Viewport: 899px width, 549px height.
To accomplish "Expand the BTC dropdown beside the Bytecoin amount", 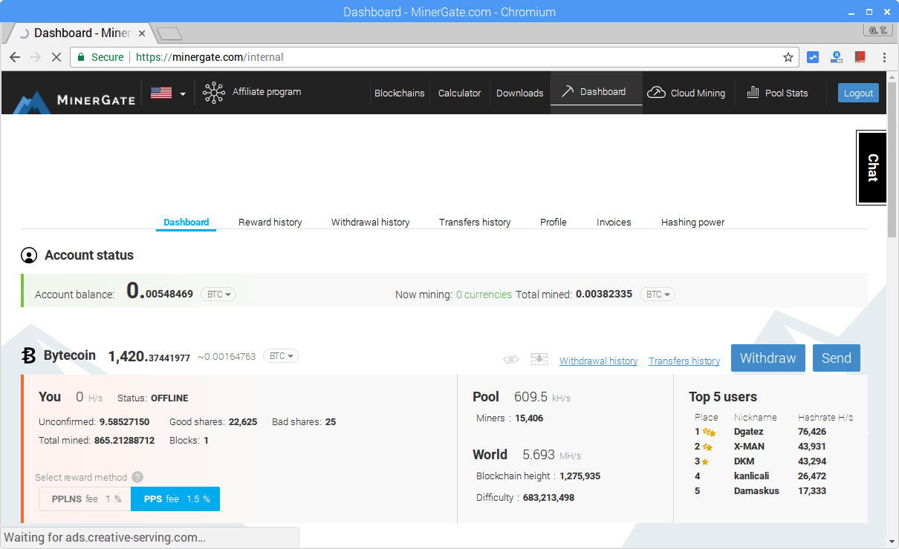I will 281,355.
